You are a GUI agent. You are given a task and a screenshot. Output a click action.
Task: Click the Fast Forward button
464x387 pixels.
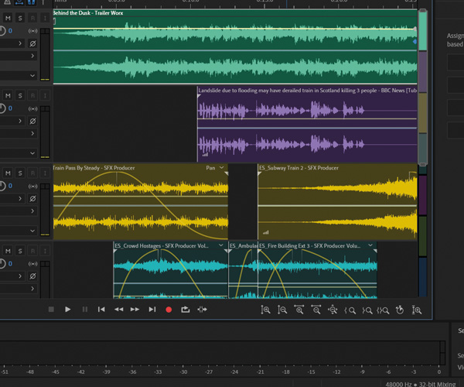(135, 310)
